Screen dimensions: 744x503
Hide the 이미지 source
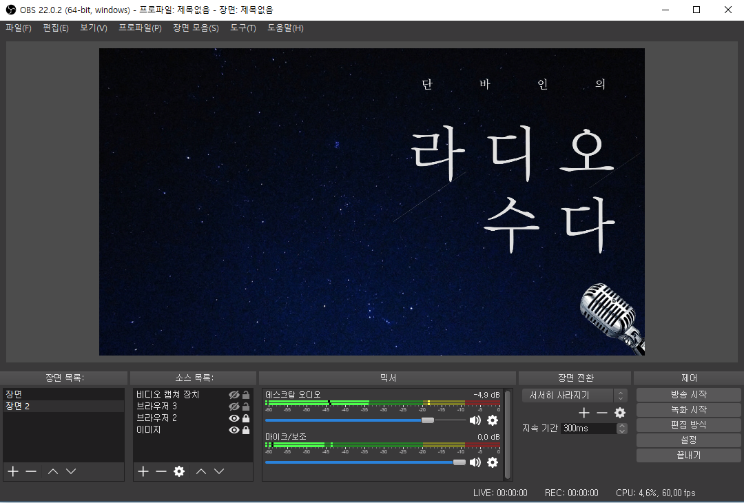pos(234,430)
